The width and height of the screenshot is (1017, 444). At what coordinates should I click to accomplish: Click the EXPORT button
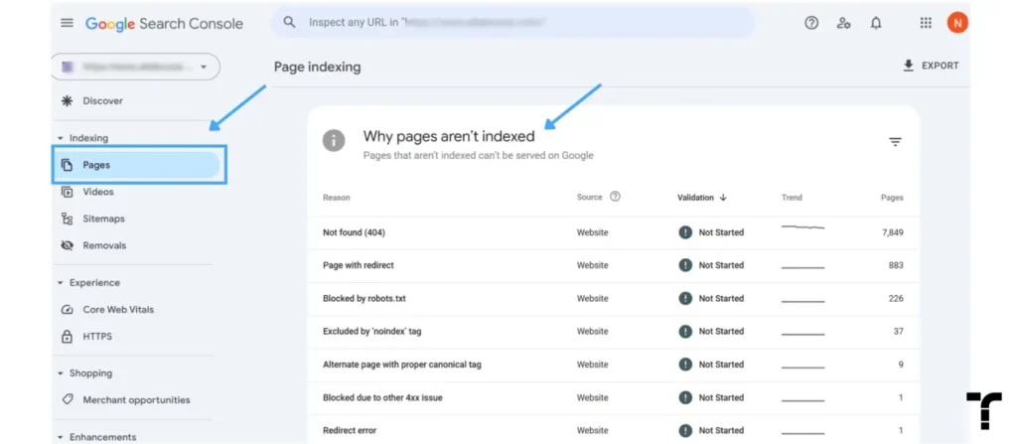931,66
